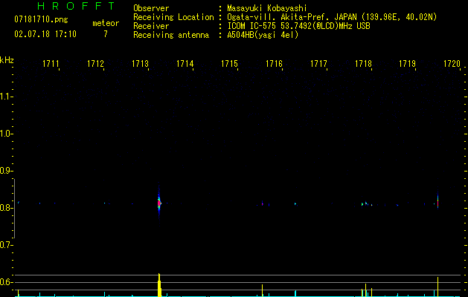Click the 1712 time axis label
Viewport: 468px width, 297px height.
click(x=95, y=63)
